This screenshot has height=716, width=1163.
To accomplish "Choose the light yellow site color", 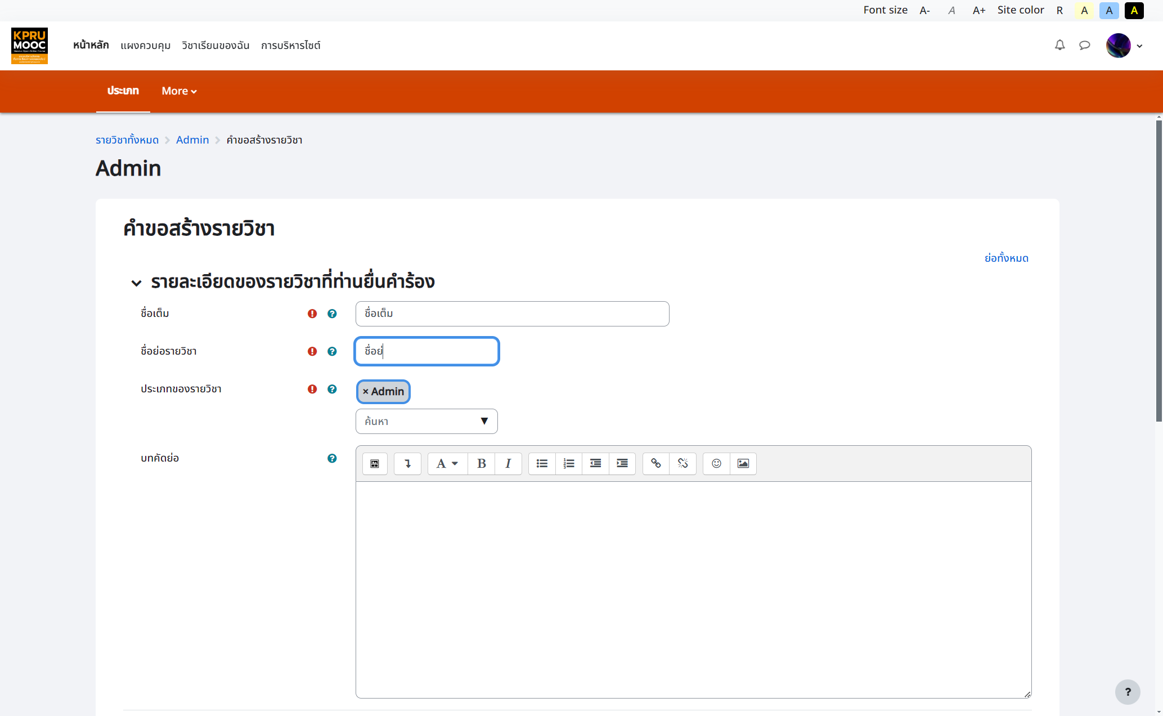I will tap(1084, 10).
